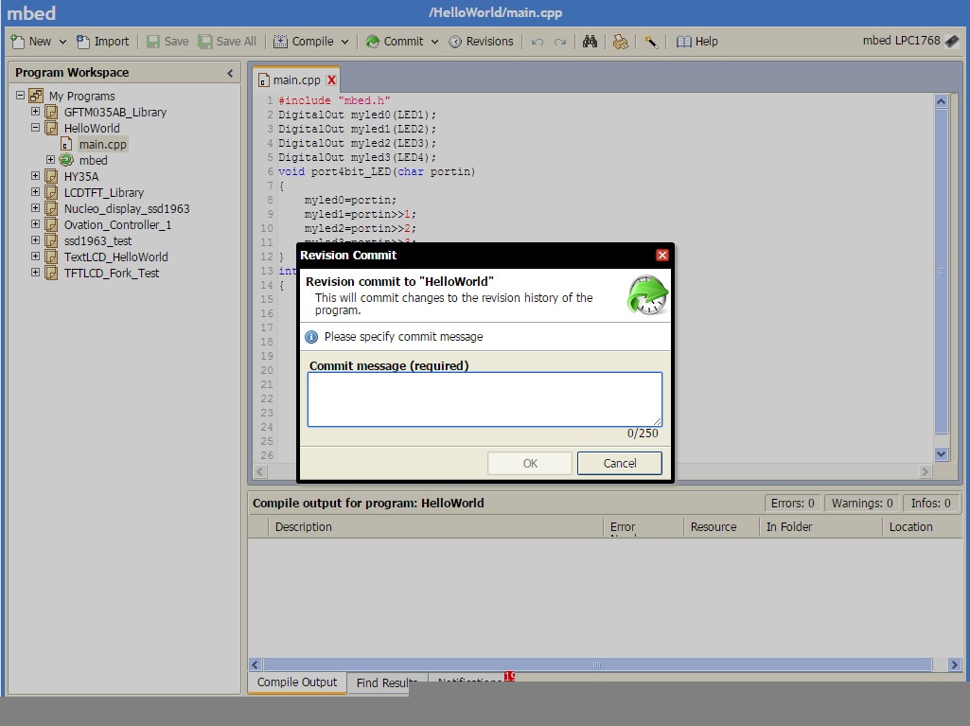Screen dimensions: 970x726
Task: Click the Save disk icon
Action: (152, 42)
